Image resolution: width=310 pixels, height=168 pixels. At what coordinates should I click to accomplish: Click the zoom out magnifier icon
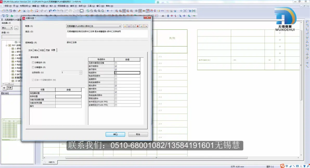click(99, 11)
